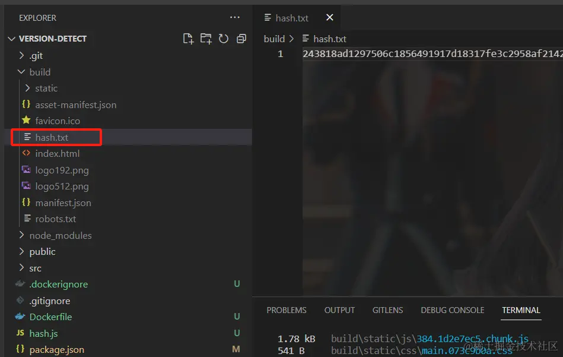This screenshot has height=357, width=563.
Task: Open the .dockerignore file
Action: (59, 284)
